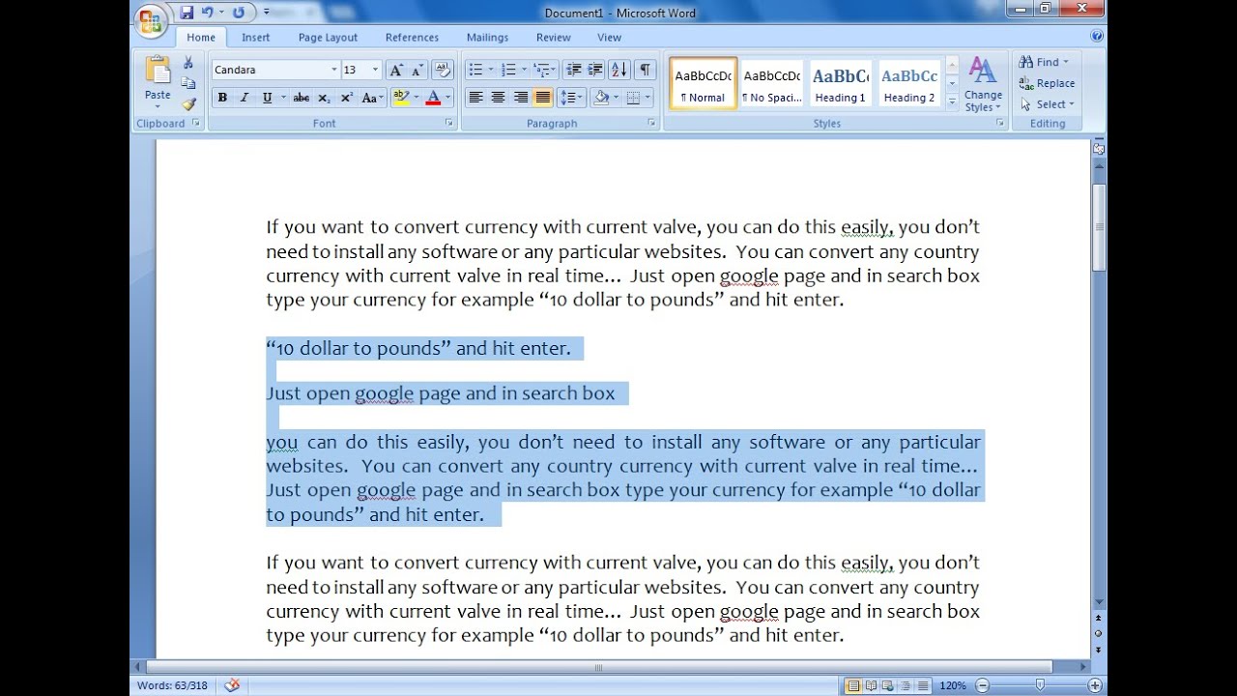Align text to the right
This screenshot has height=696, width=1237.
point(521,98)
